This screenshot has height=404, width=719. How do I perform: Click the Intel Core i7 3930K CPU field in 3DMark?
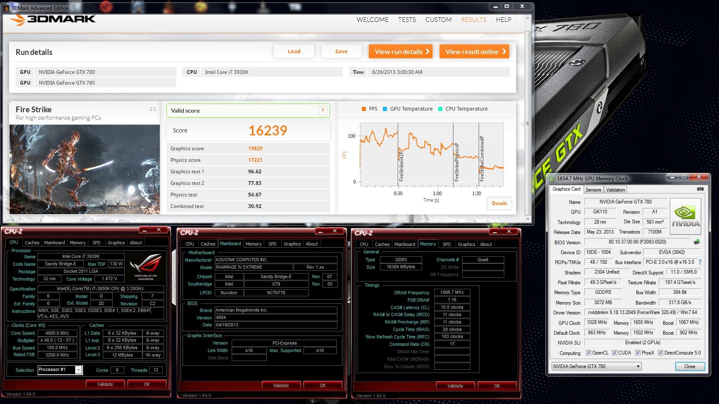[272, 72]
